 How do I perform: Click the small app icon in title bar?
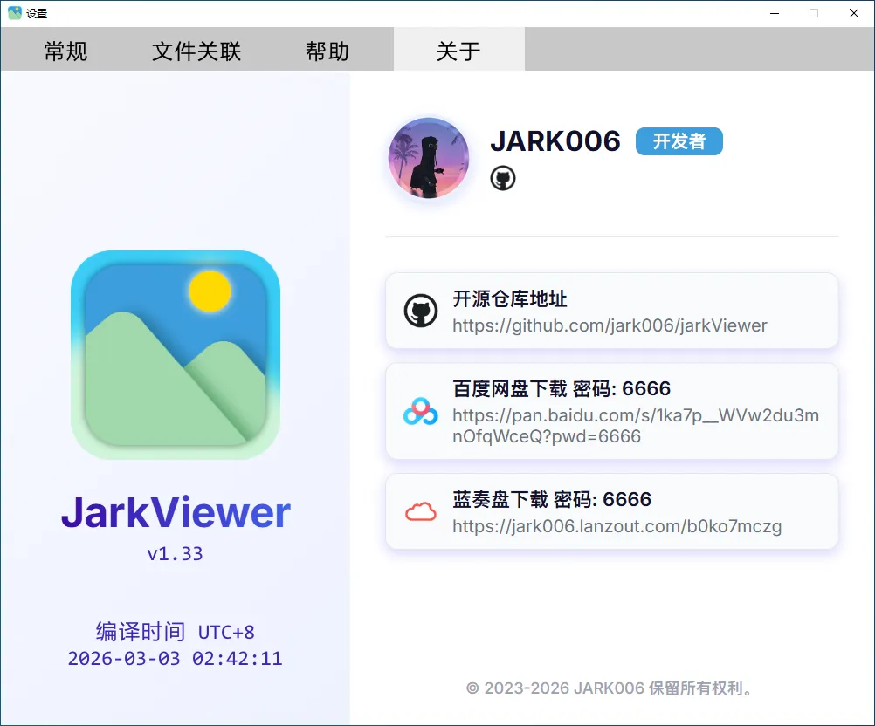15,13
